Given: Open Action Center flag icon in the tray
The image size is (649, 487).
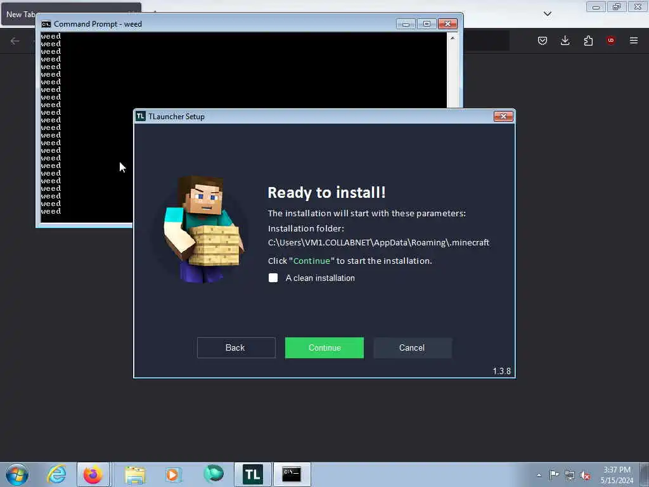Looking at the screenshot, I should 554,475.
